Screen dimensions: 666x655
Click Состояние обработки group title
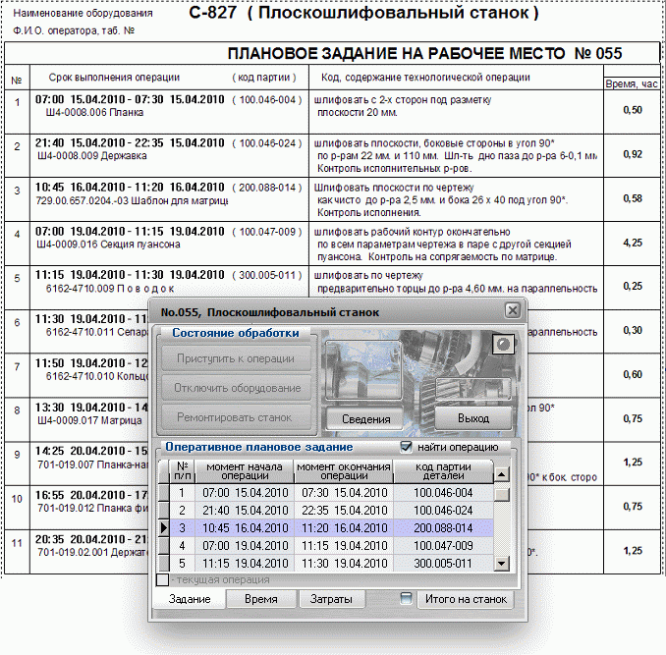(x=236, y=333)
